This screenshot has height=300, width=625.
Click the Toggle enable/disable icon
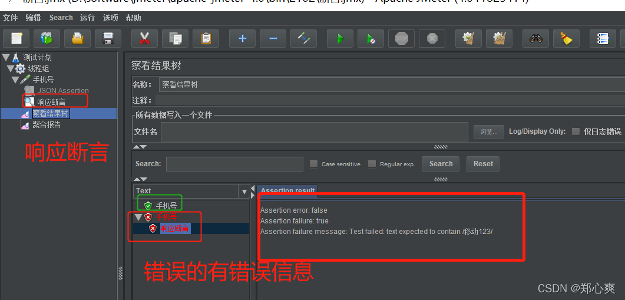pos(304,38)
